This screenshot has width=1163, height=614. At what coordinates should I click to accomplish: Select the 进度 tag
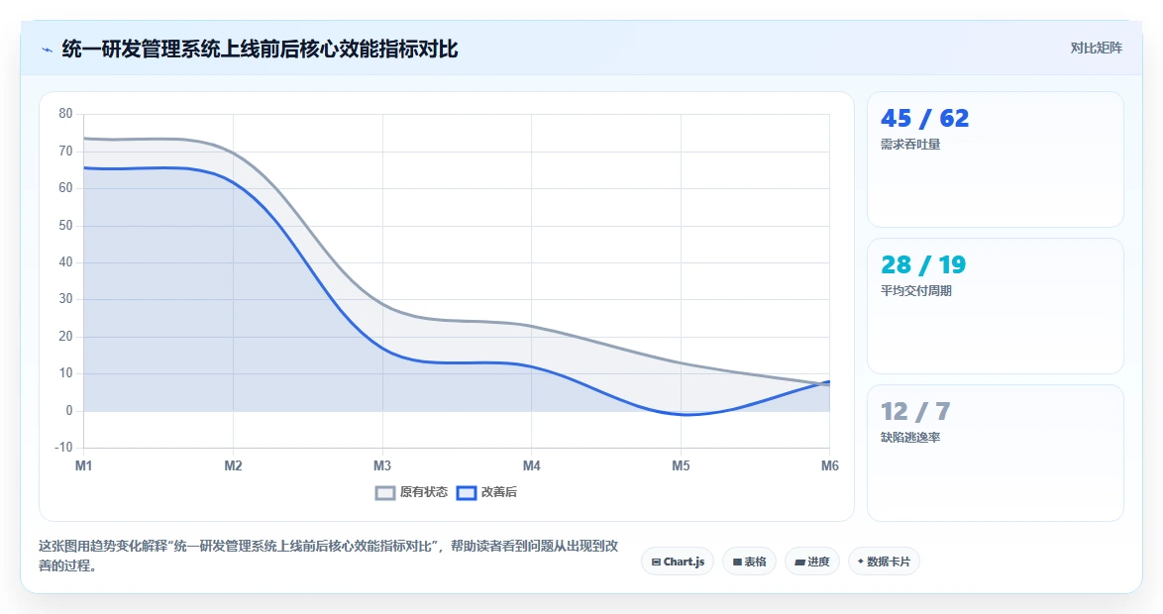(812, 562)
